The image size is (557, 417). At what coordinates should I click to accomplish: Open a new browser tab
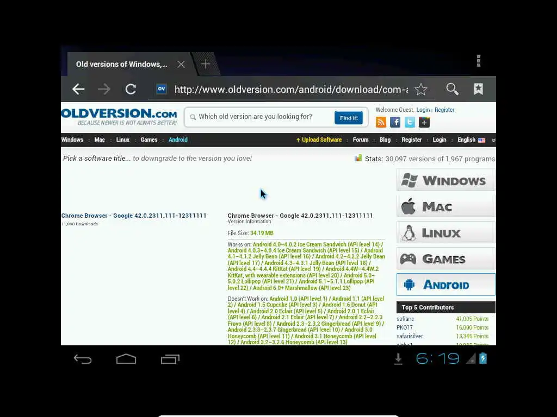[205, 64]
